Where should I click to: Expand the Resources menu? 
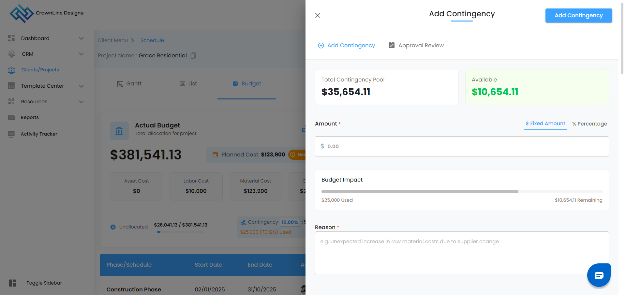(82, 102)
